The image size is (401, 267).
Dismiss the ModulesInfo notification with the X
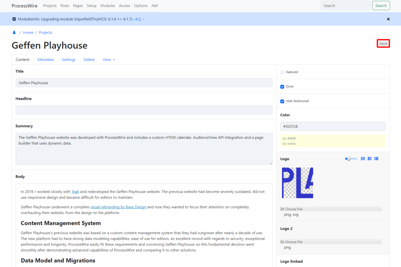(388, 19)
